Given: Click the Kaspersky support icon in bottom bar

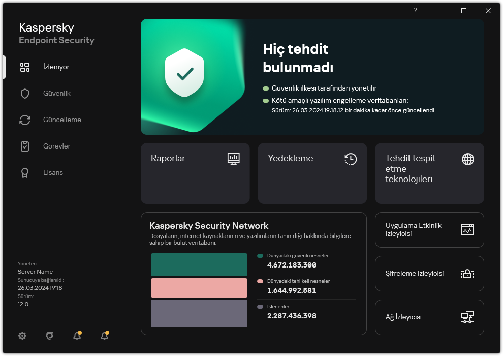Looking at the screenshot, I should (49, 336).
